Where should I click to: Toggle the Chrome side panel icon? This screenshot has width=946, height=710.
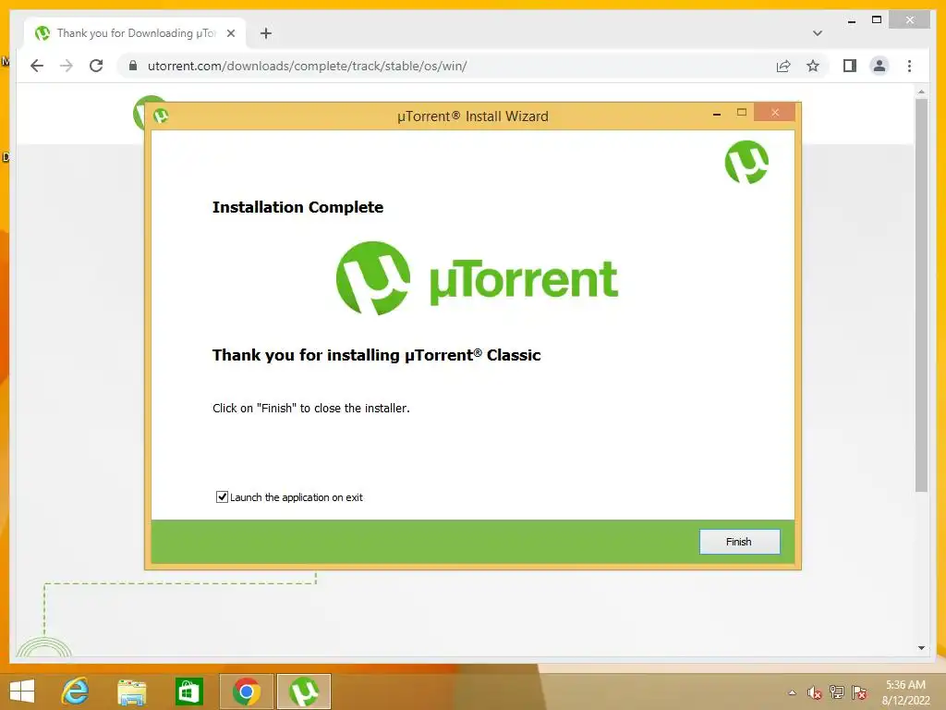850,66
